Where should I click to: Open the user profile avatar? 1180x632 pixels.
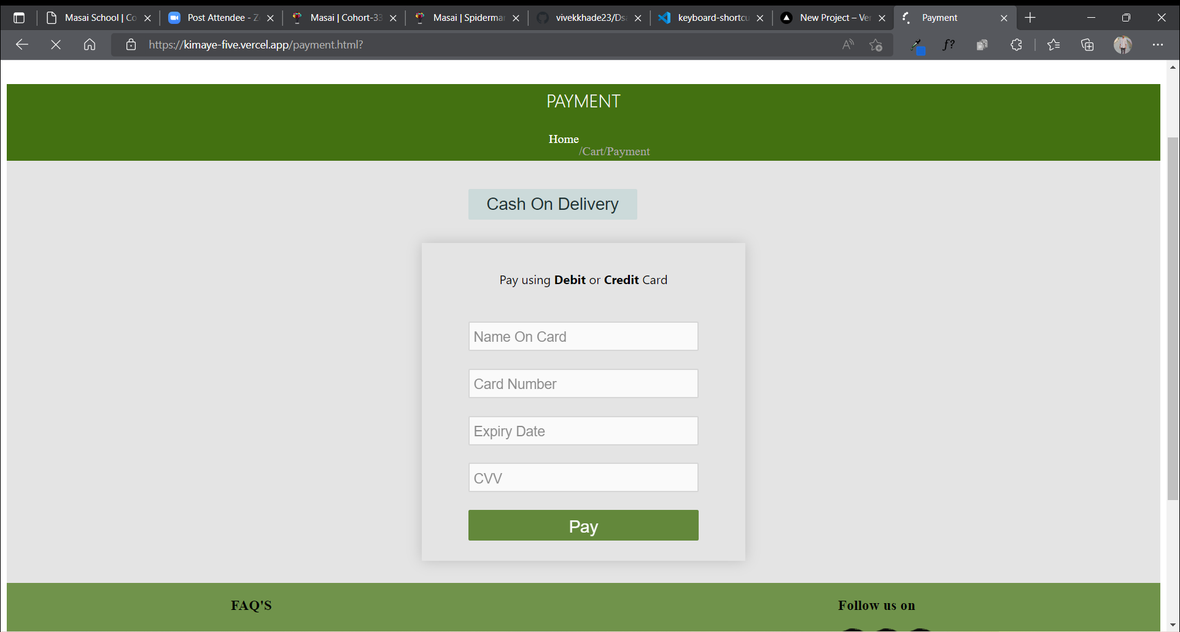[1123, 45]
